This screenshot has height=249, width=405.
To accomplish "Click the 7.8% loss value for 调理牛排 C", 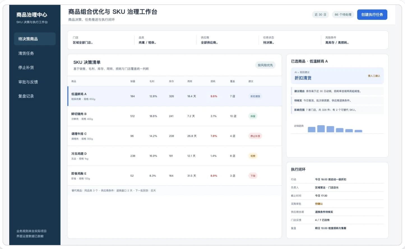I will [x=214, y=136].
